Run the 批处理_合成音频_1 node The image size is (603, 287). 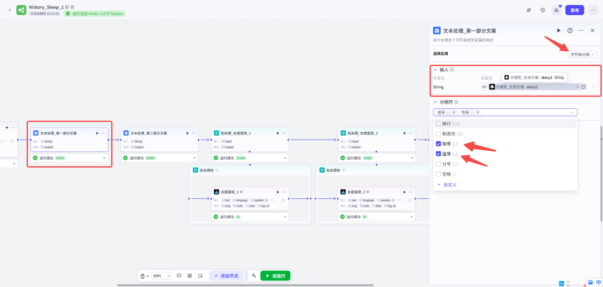click(x=277, y=133)
